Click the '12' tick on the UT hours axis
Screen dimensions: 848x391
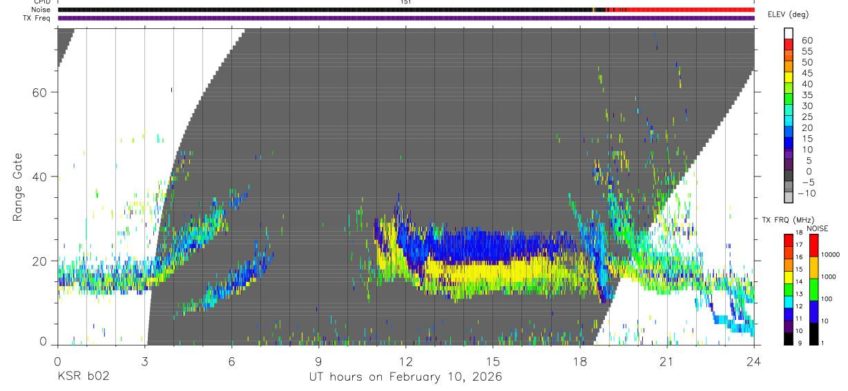406,361
